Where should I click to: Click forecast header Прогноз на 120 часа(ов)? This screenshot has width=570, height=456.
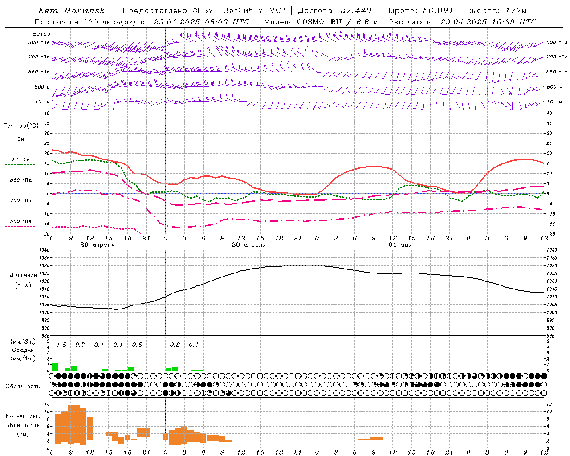pos(86,22)
